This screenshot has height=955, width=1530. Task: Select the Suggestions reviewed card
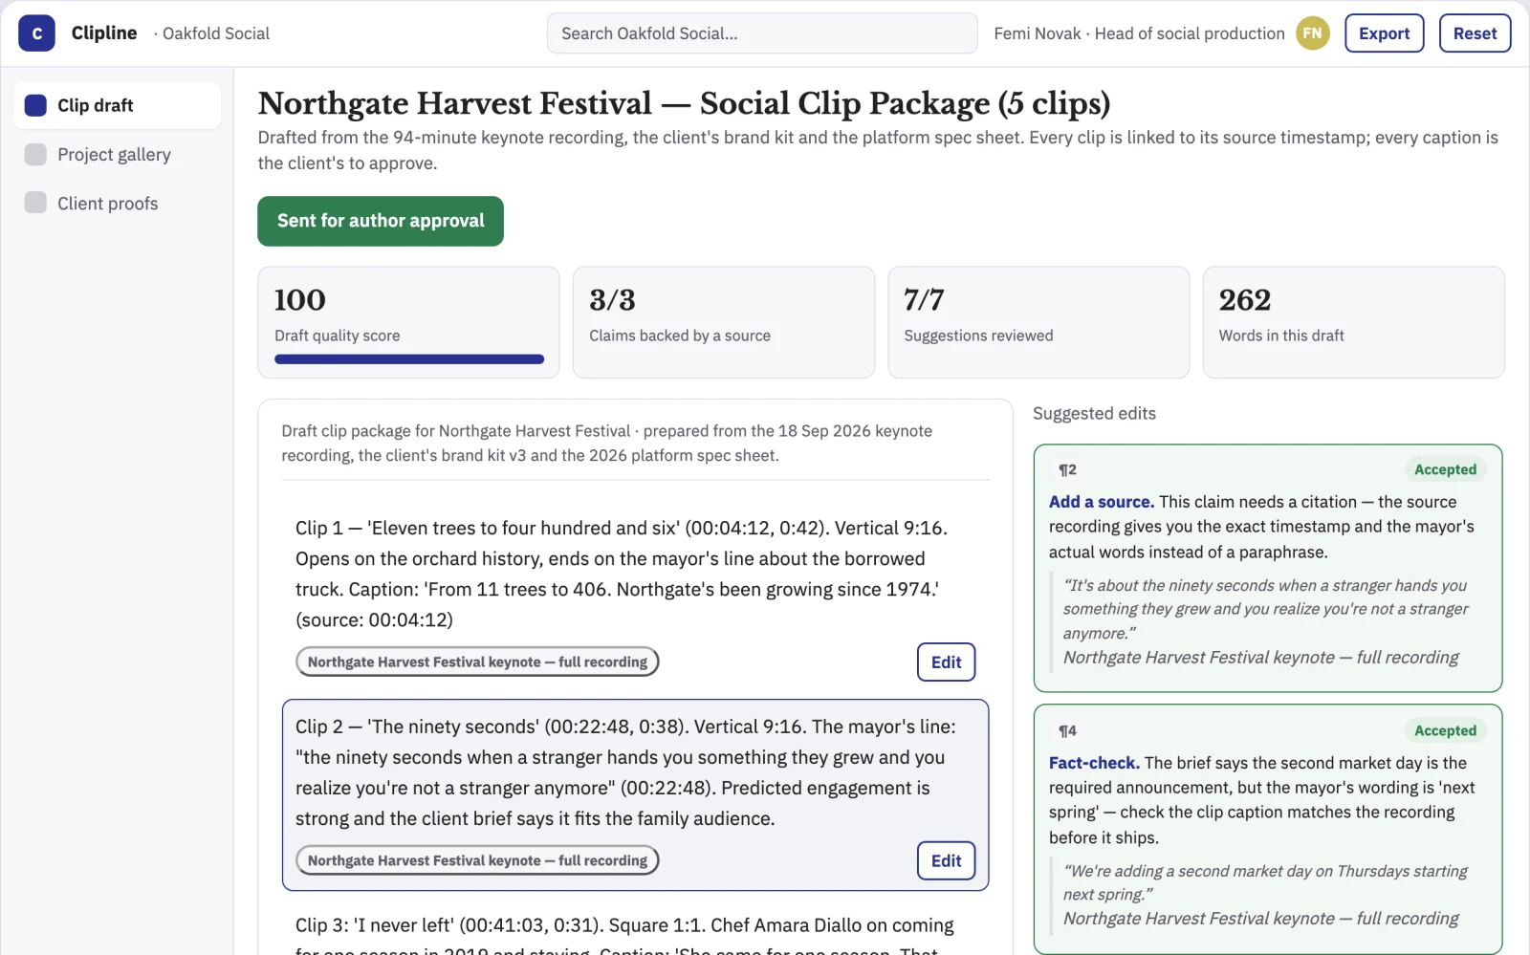[x=1038, y=322]
